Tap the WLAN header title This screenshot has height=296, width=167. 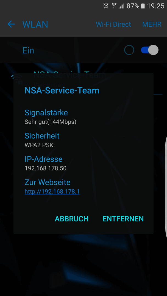35,24
